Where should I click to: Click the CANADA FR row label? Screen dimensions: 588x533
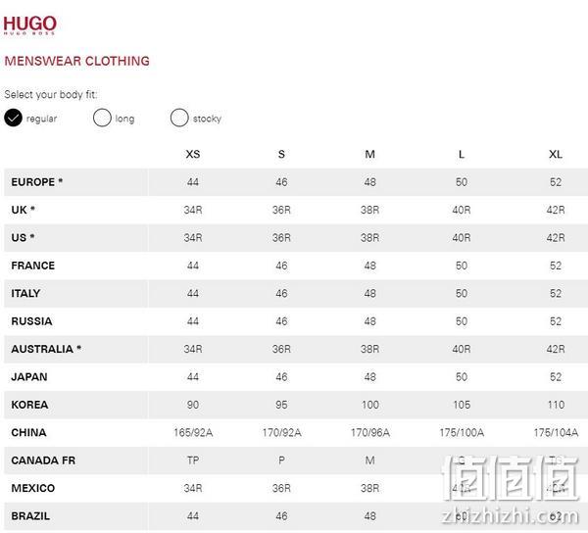[x=43, y=460]
